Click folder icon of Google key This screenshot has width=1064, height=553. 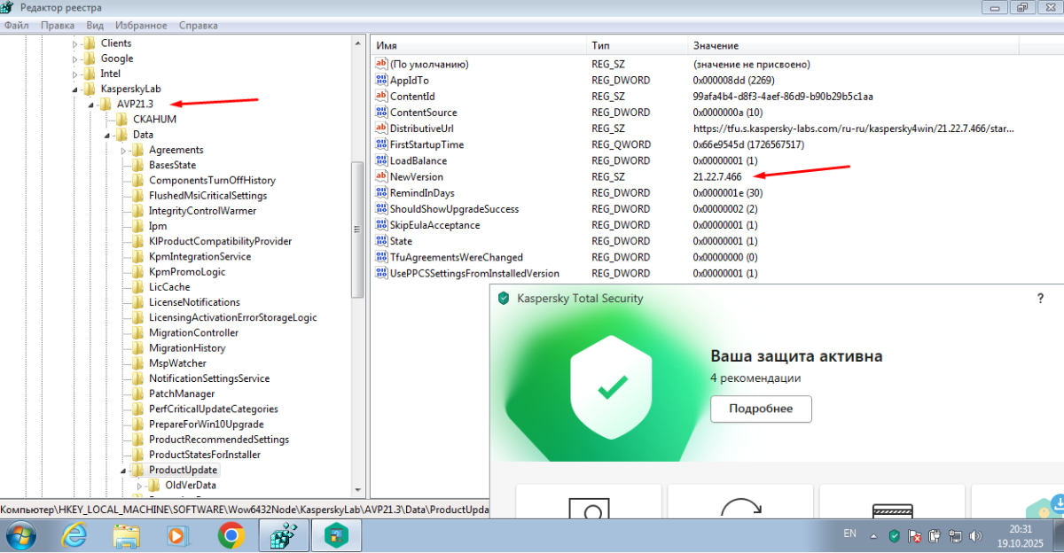(x=90, y=58)
